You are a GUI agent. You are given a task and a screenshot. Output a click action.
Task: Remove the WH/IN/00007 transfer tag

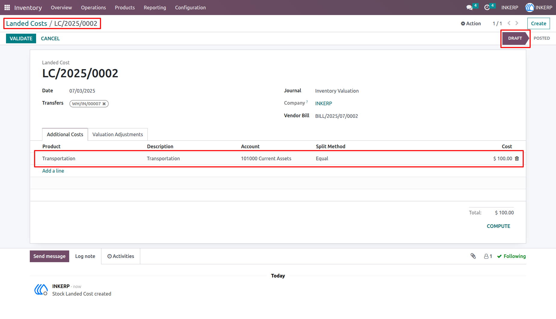(104, 104)
